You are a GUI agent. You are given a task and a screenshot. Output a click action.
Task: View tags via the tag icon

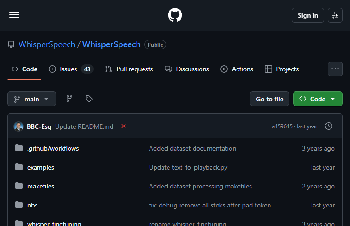pos(89,99)
